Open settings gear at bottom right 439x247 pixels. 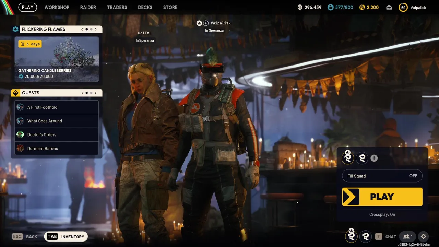coord(424,236)
